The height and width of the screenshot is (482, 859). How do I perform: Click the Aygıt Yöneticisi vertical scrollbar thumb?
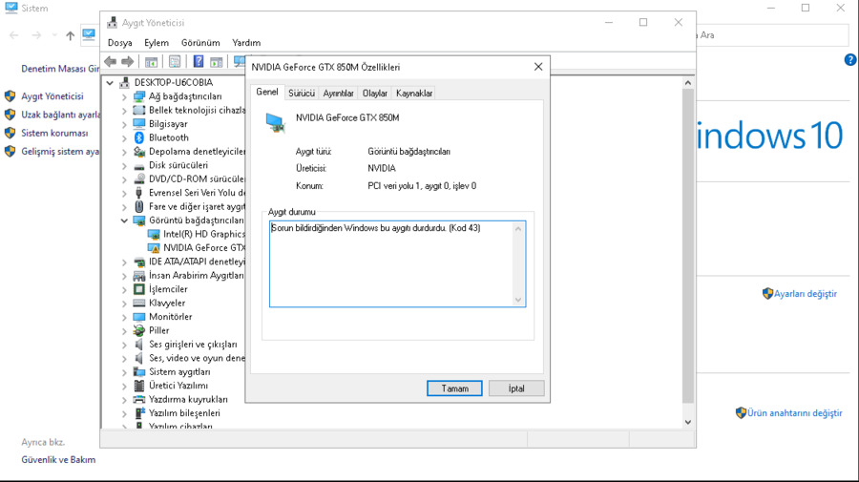(x=688, y=246)
